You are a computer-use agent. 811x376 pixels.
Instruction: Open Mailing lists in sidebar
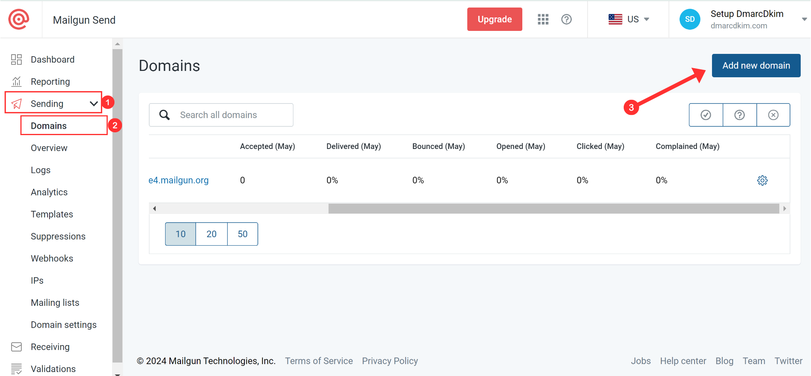click(55, 303)
